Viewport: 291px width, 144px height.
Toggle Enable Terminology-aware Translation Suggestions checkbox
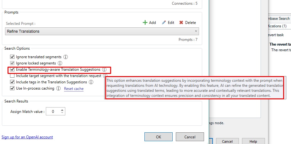(x=13, y=69)
